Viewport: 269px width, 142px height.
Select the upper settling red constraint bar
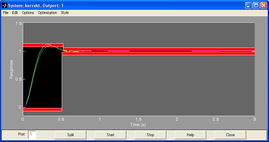(159, 49)
